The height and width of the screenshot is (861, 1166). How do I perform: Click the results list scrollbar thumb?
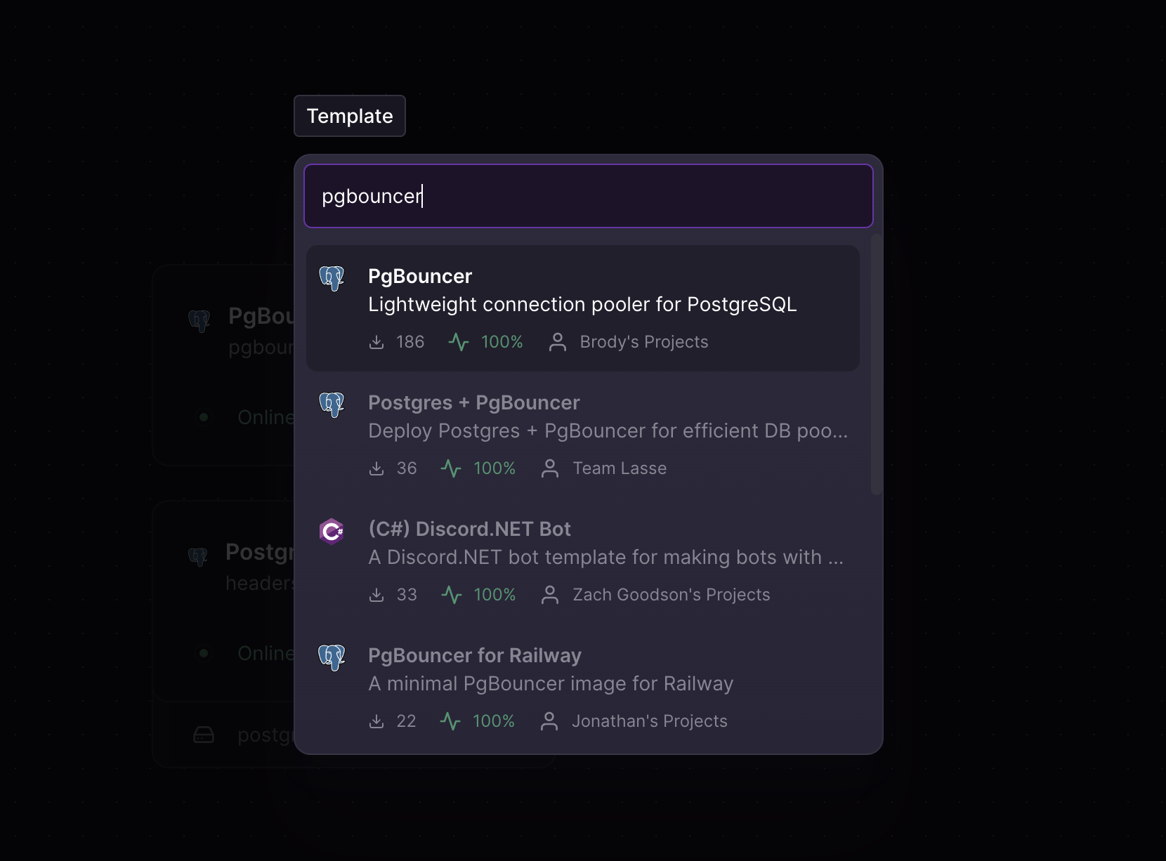click(876, 365)
